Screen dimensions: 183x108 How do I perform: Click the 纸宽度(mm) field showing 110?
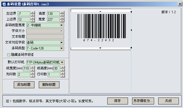point(27,68)
